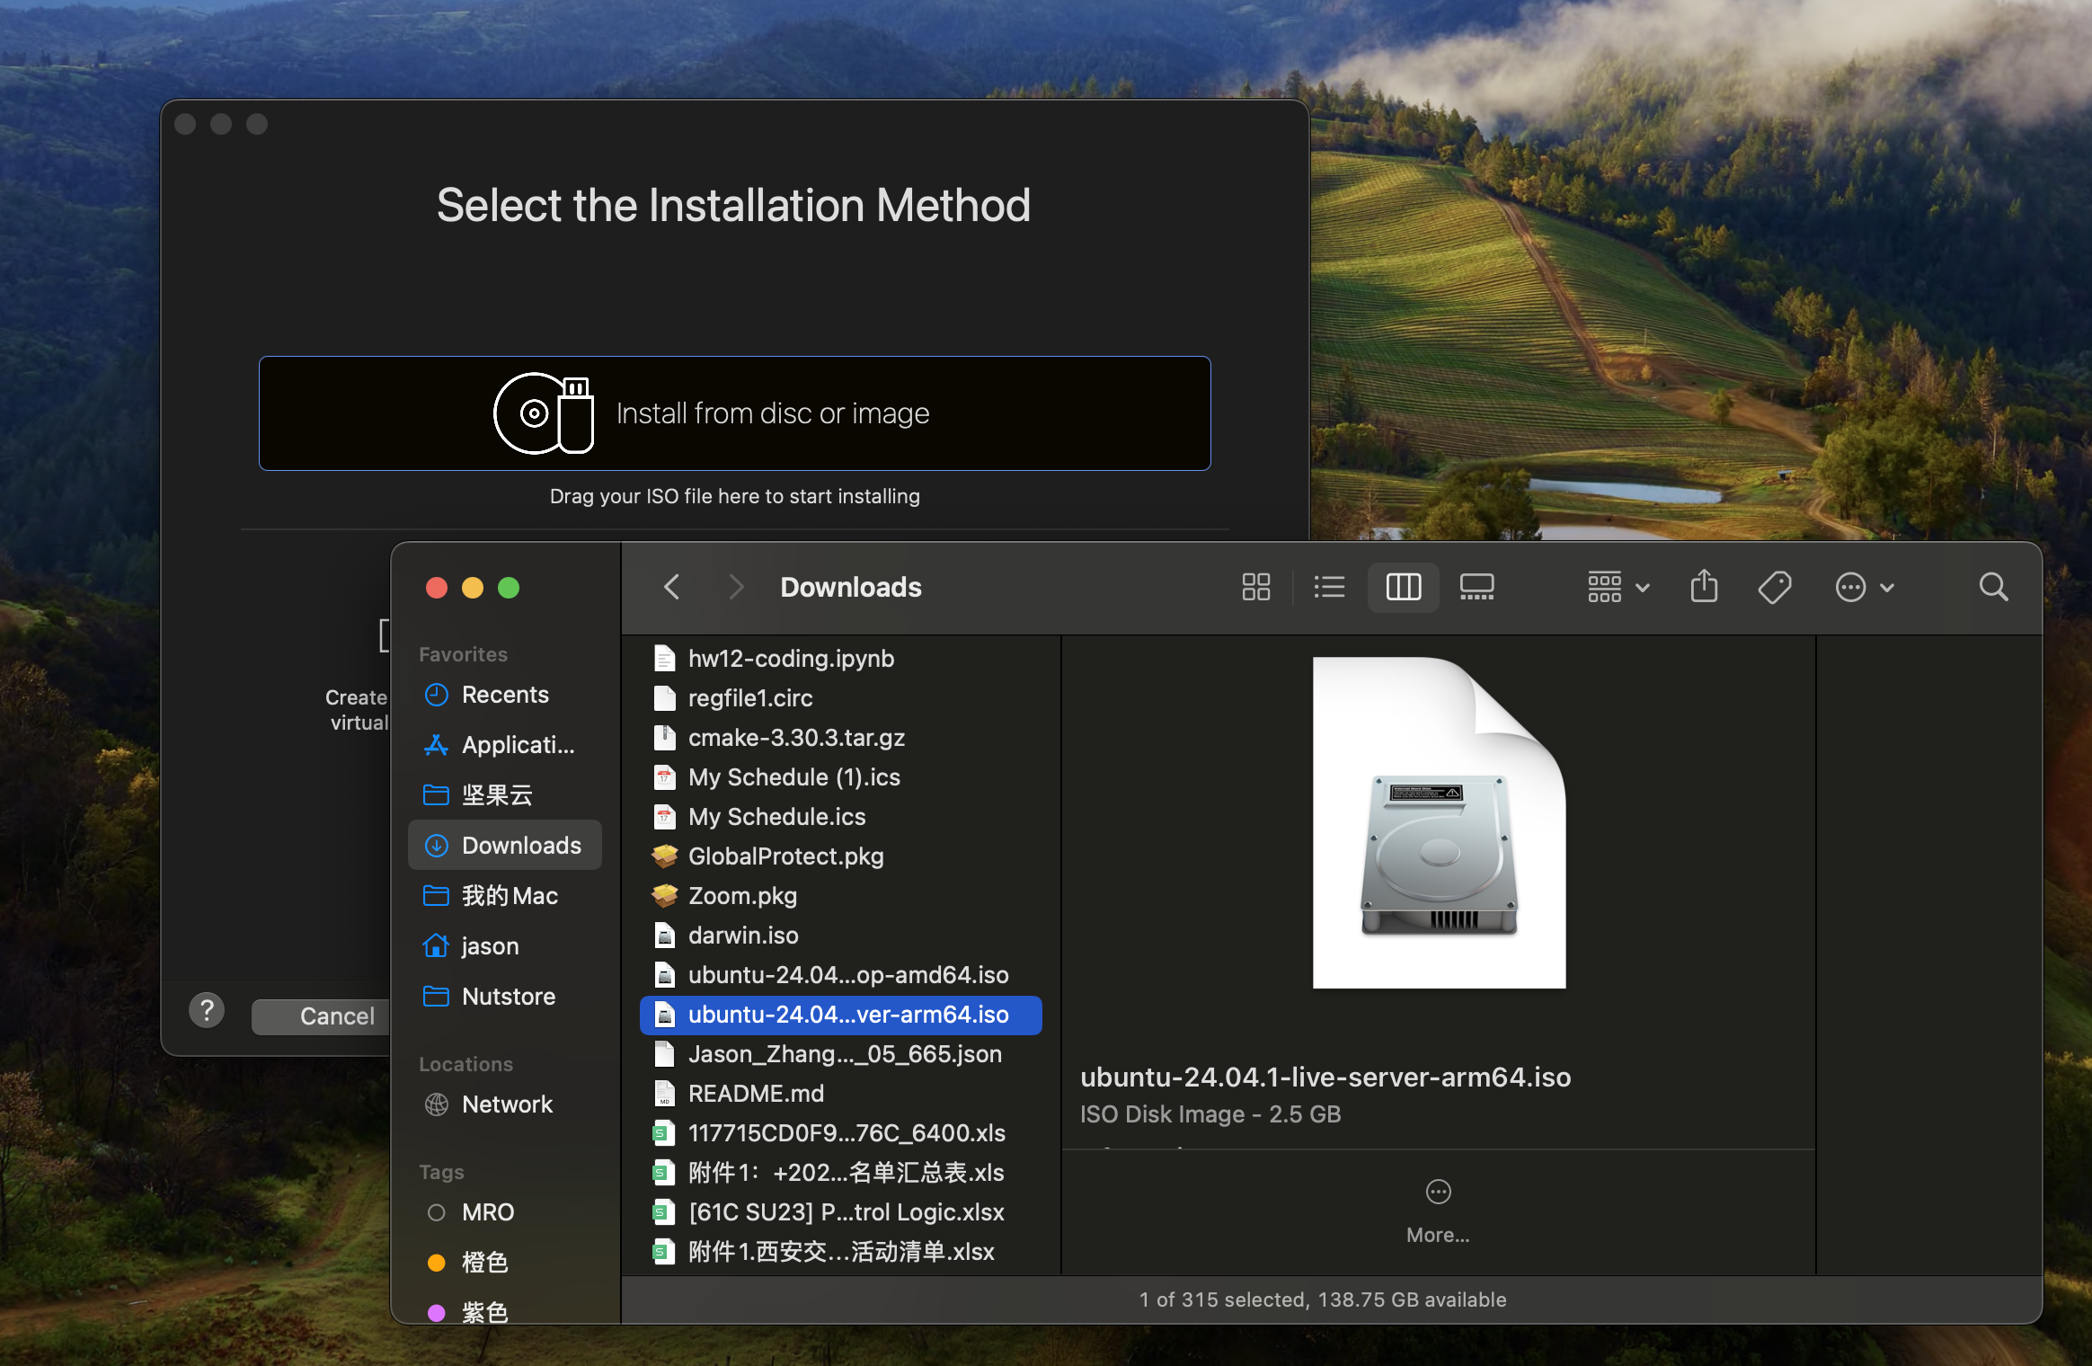Viewport: 2092px width, 1366px height.
Task: Select darwin.iso in the file list
Action: 742,935
